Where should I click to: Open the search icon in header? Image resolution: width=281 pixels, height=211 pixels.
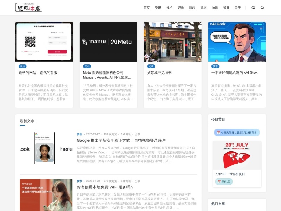[x=262, y=7]
